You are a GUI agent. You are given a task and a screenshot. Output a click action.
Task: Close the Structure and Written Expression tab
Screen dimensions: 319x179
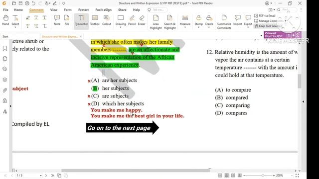tap(81, 36)
